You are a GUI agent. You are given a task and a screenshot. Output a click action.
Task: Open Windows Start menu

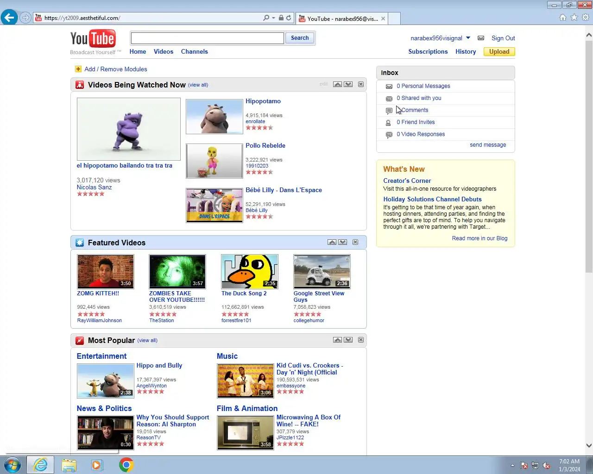[x=13, y=465]
